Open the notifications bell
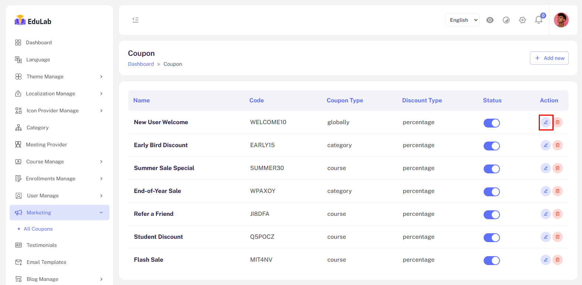Image resolution: width=582 pixels, height=285 pixels. pos(539,20)
